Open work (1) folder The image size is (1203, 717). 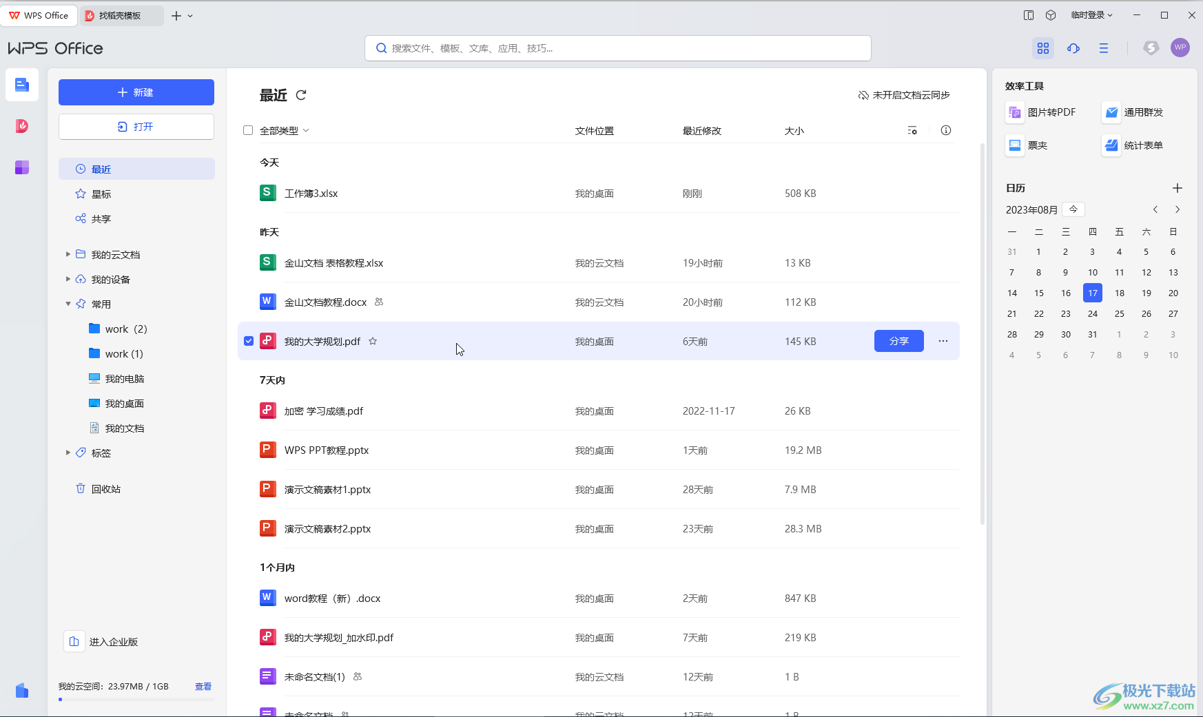116,353
